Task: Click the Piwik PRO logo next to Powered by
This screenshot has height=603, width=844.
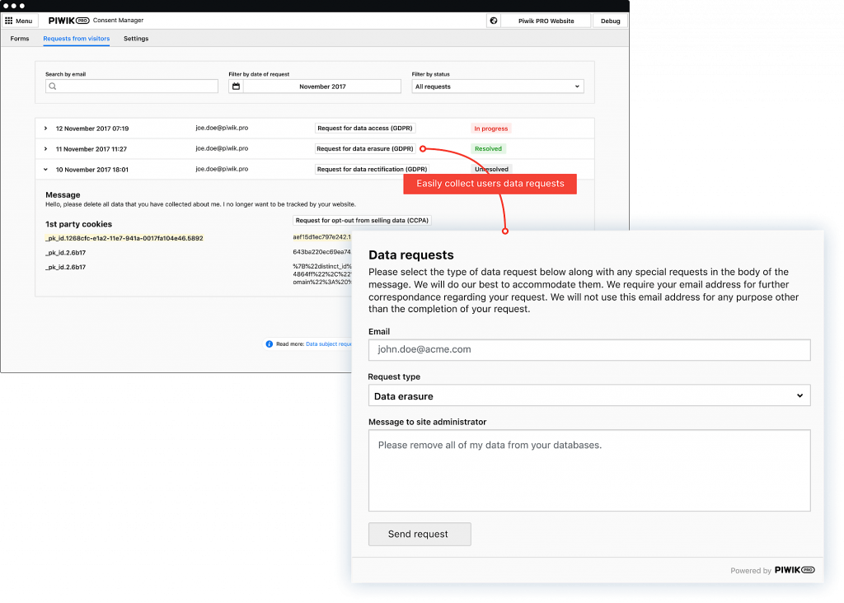Action: coord(794,569)
